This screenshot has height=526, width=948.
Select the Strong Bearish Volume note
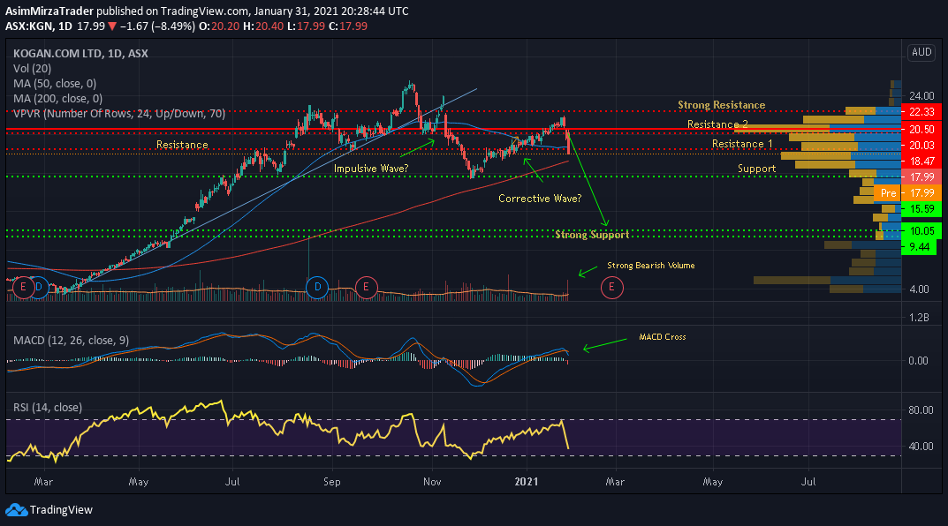click(x=650, y=265)
